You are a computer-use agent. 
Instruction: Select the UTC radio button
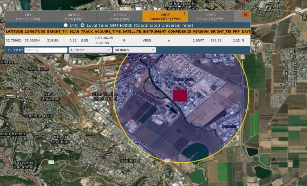(x=66, y=25)
